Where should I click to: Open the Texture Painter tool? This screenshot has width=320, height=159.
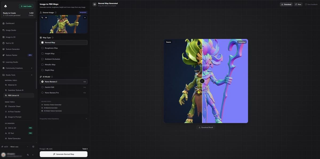pos(18,55)
